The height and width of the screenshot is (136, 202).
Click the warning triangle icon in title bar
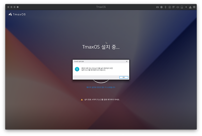click(x=190, y=7)
